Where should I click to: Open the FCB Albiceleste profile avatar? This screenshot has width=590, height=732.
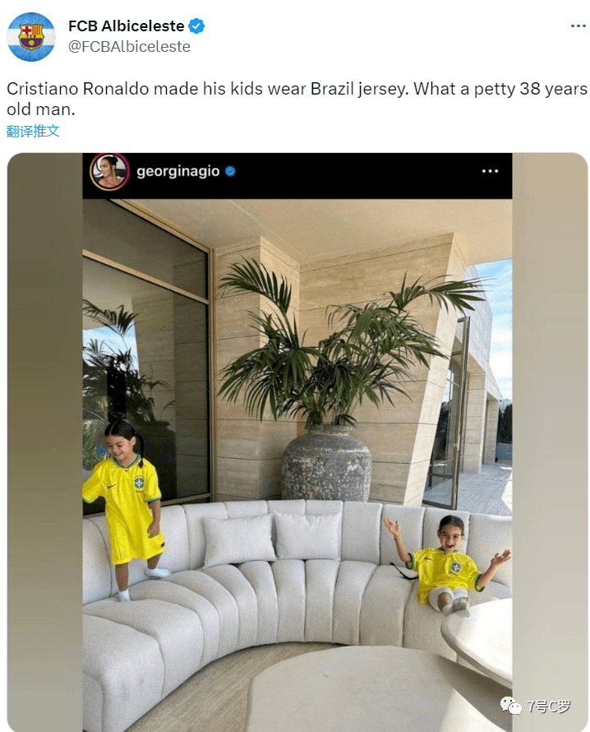30,37
